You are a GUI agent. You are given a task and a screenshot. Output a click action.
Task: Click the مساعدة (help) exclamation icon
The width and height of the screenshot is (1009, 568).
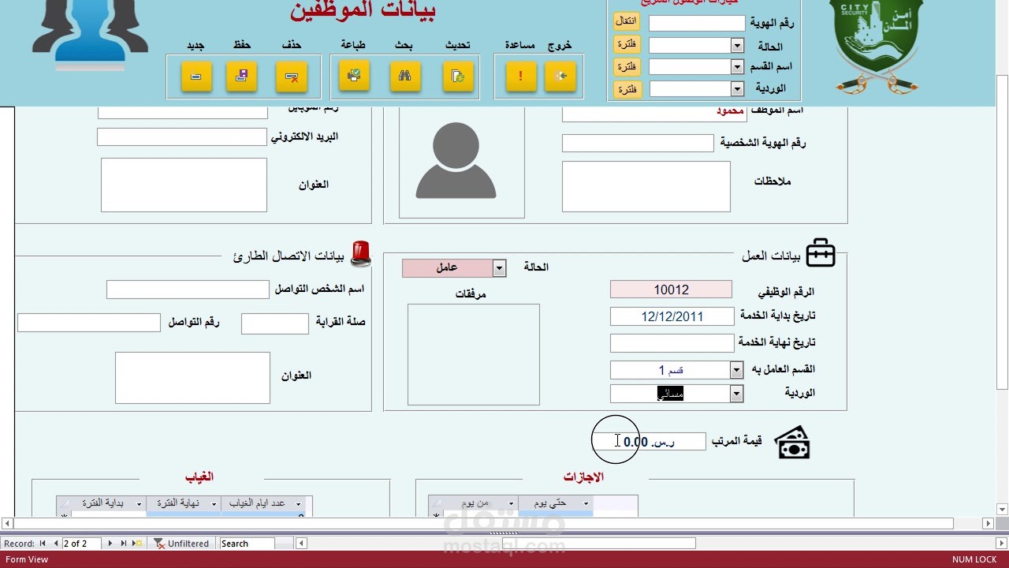pos(520,77)
